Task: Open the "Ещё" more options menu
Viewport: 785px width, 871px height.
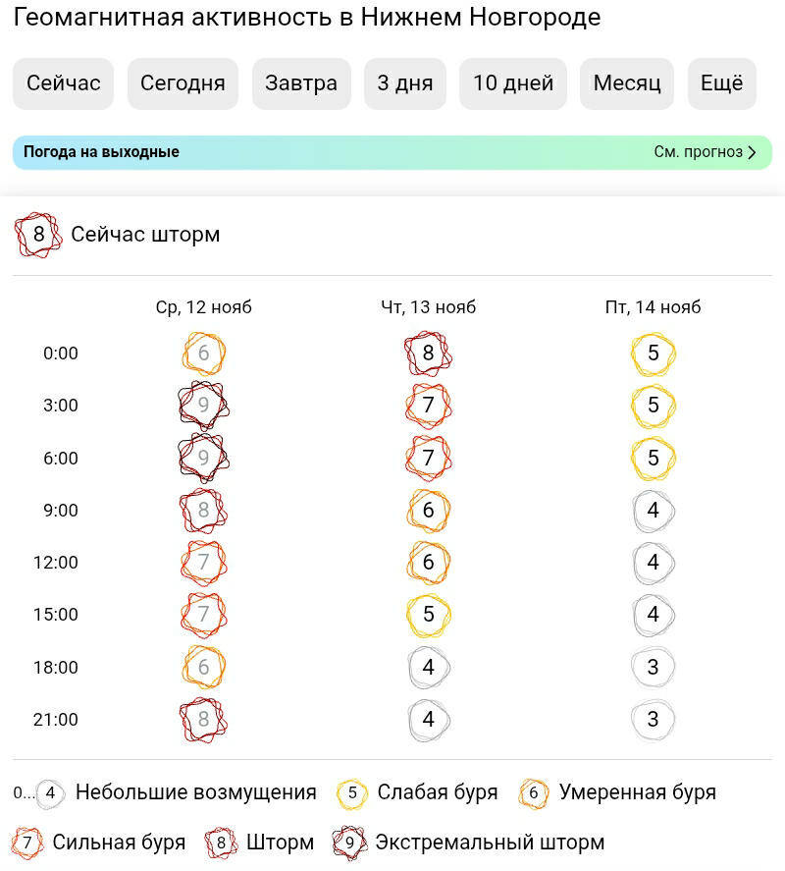Action: (x=721, y=83)
